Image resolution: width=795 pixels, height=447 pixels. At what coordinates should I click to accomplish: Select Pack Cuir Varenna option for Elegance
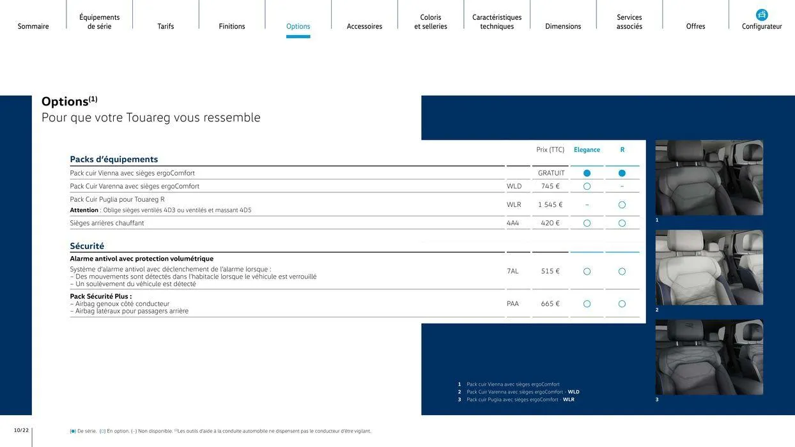coord(587,186)
